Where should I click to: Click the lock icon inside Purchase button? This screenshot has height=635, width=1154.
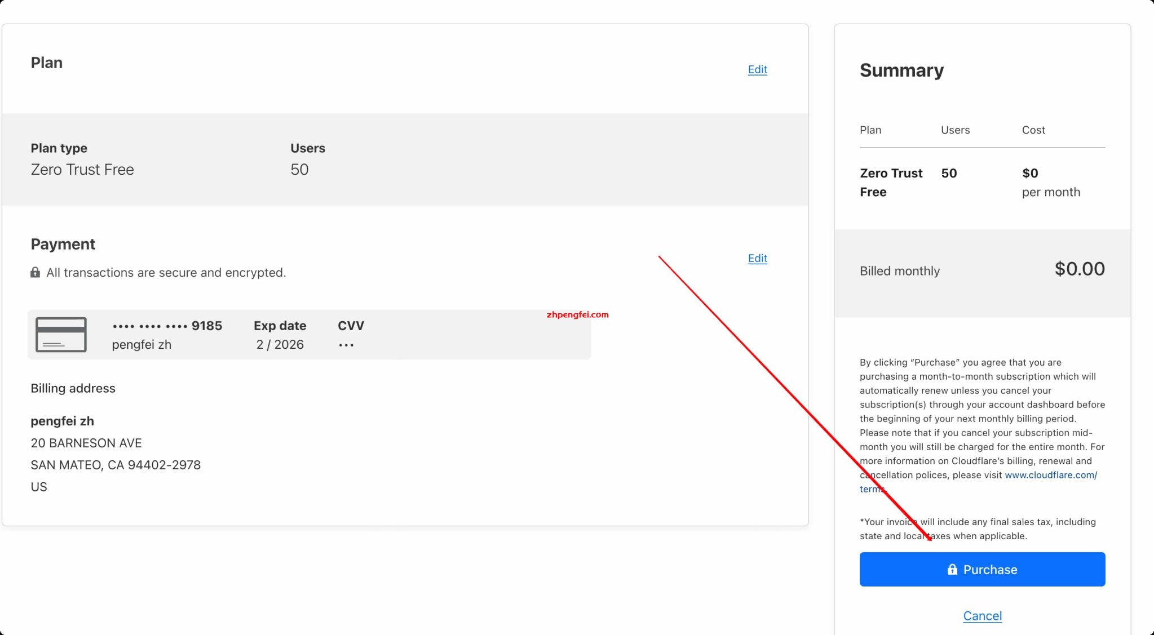(952, 570)
